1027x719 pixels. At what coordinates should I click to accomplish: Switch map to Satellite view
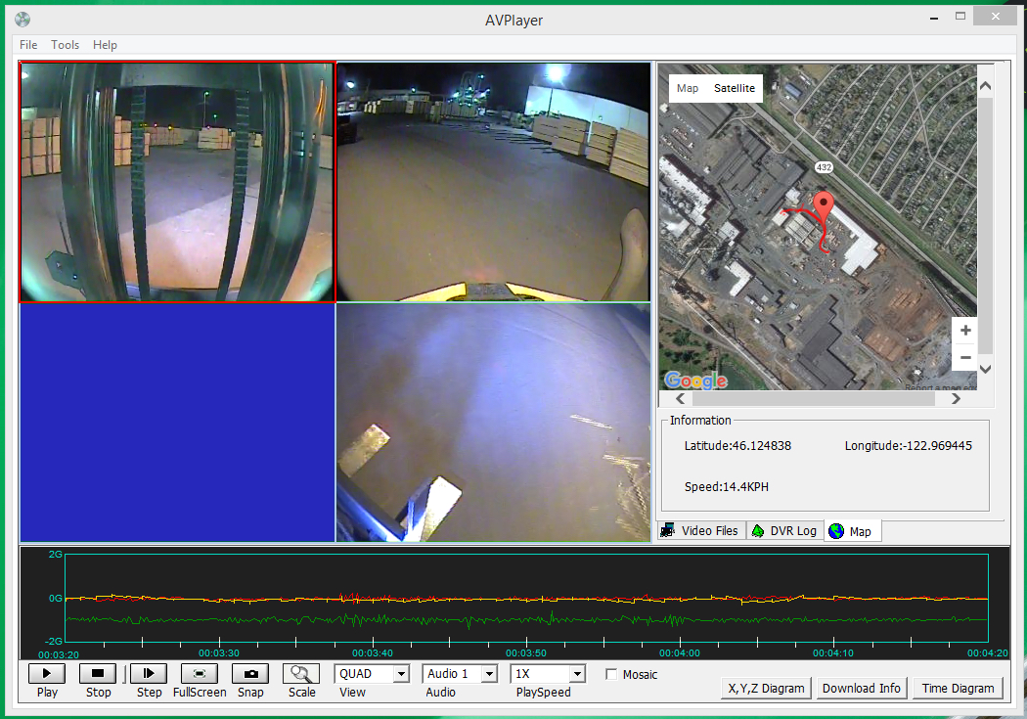(735, 88)
